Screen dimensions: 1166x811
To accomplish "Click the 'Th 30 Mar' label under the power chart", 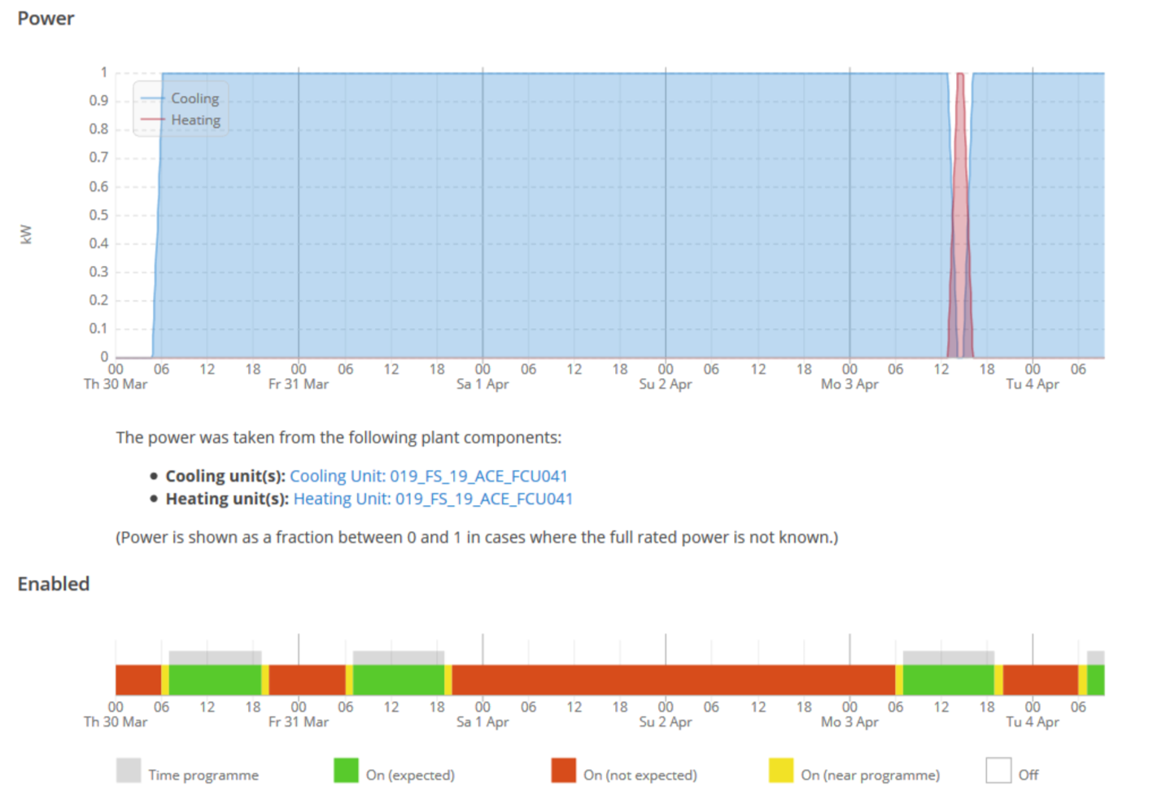I will coord(116,384).
